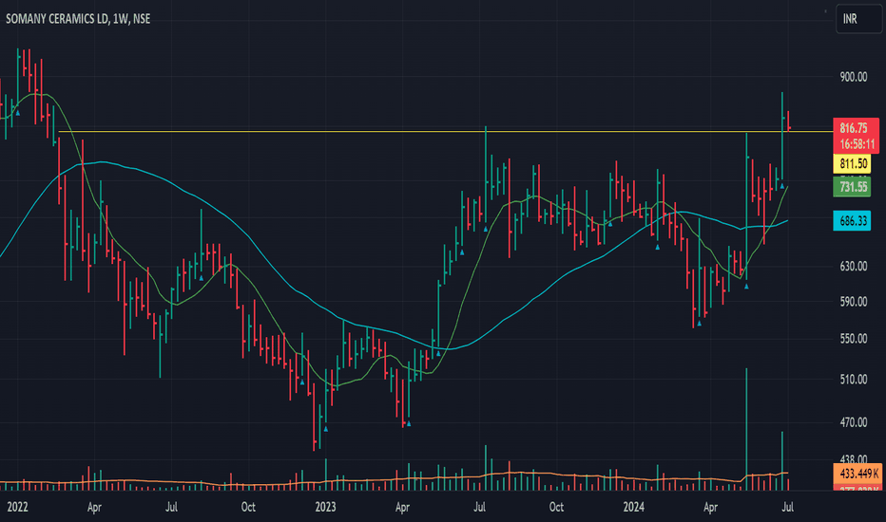Select the red 816.75 current price label
This screenshot has width=886, height=522.
tap(856, 127)
